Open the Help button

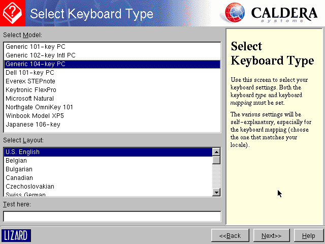(308, 236)
